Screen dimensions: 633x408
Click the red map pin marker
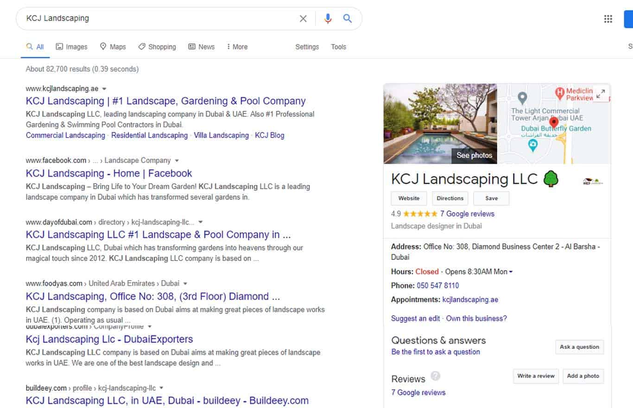coord(553,123)
